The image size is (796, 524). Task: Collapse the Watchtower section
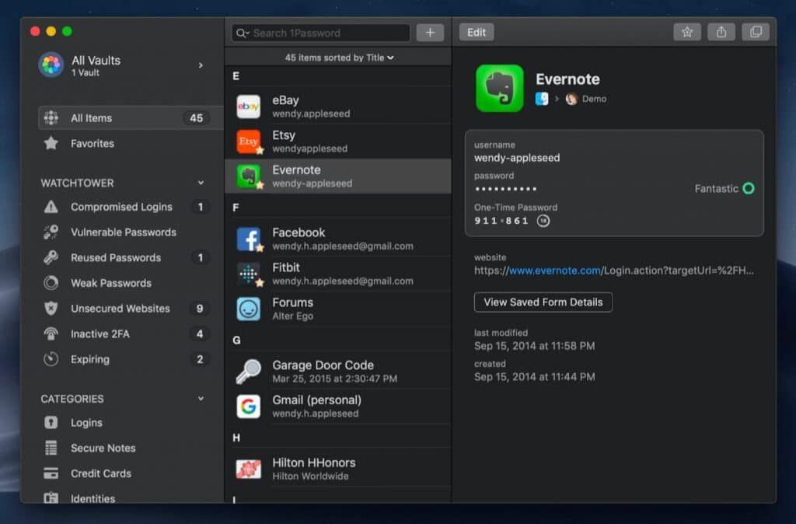click(201, 183)
